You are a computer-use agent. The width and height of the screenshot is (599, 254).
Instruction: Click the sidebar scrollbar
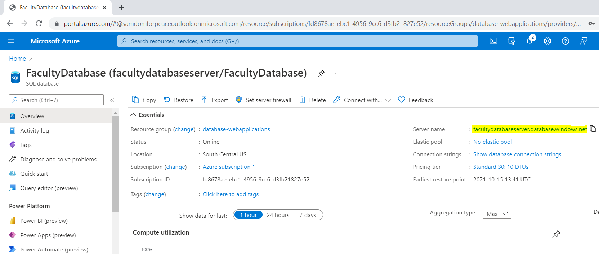(115, 163)
